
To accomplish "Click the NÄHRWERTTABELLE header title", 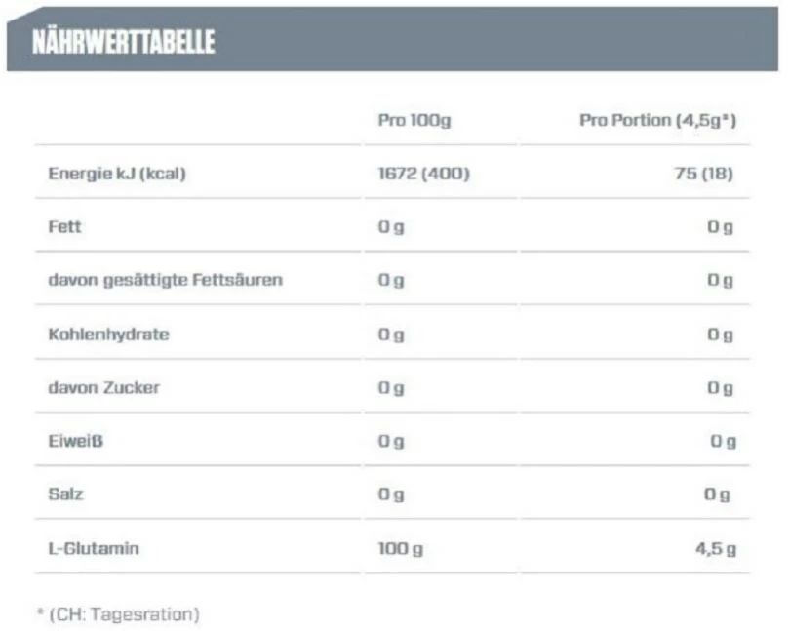I will (x=123, y=41).
